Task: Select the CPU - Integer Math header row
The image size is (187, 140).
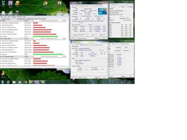Action: (x=16, y=38)
